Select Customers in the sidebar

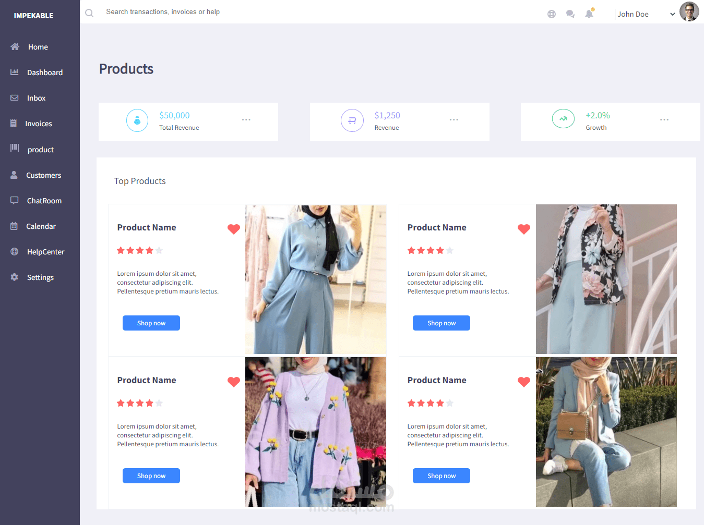coord(44,175)
